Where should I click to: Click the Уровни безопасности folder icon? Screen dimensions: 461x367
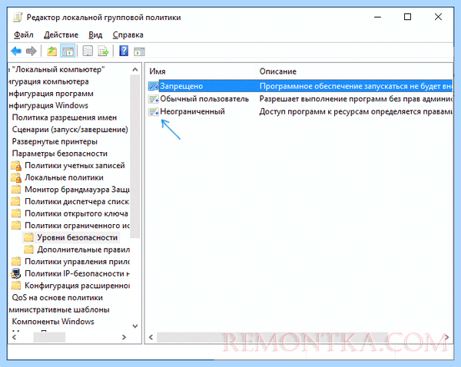coord(28,237)
